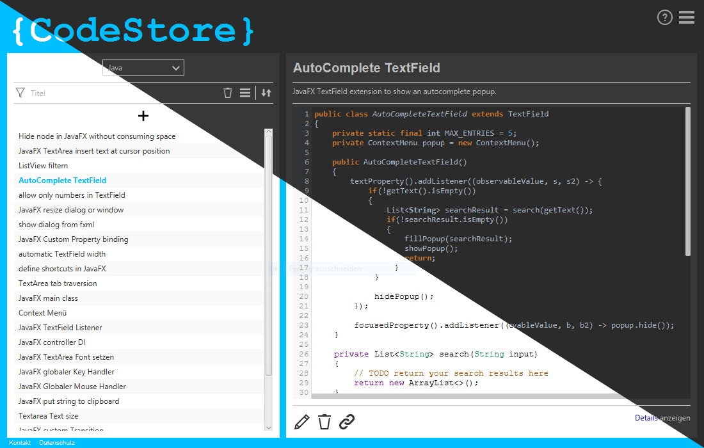Open the help question mark icon

click(664, 17)
